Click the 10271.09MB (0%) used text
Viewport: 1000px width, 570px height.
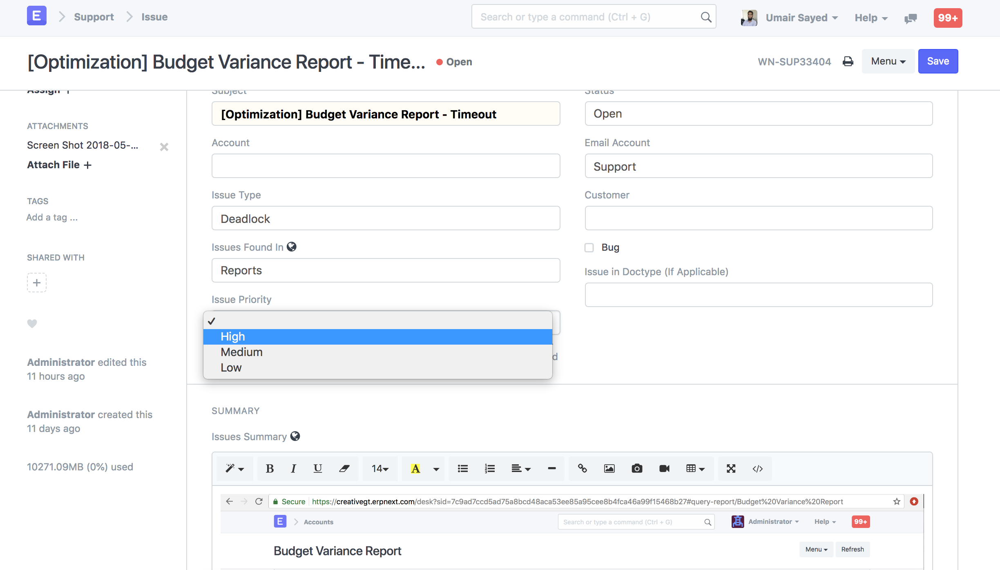pos(80,467)
